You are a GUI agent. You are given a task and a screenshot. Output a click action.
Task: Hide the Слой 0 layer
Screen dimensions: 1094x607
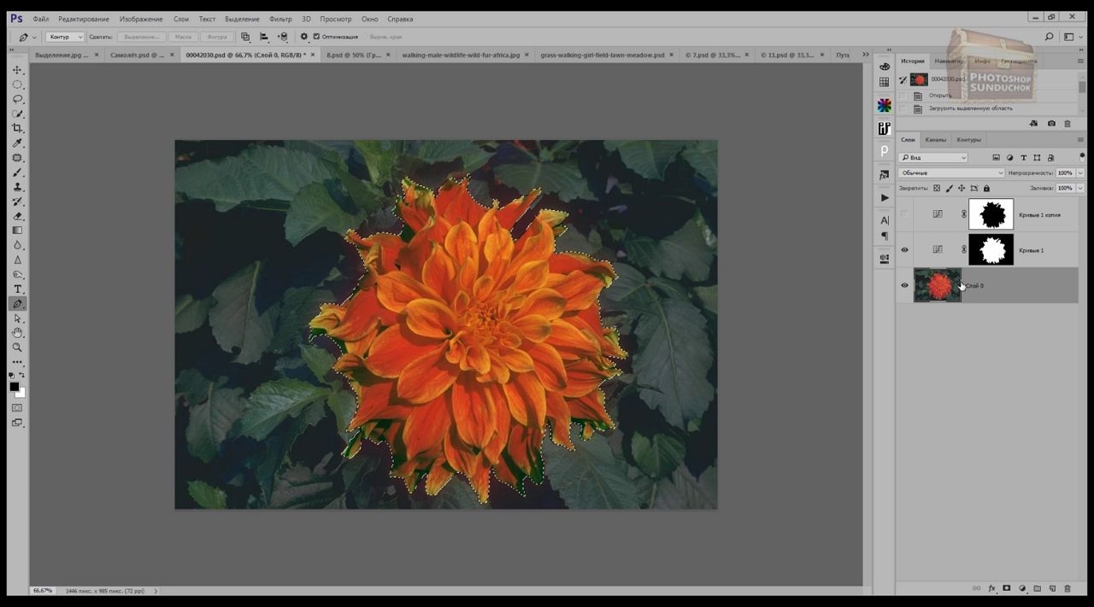coord(904,285)
